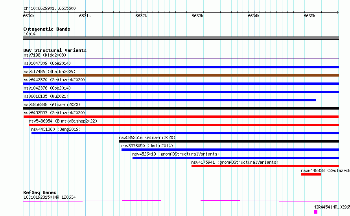This screenshot has height=216, width=350.
Task: Click the black nsv5862516 variant bar
Action: click(229, 141)
